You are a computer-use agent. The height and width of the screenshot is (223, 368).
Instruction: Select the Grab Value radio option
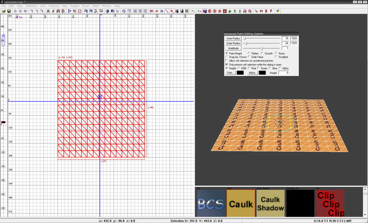point(249,57)
